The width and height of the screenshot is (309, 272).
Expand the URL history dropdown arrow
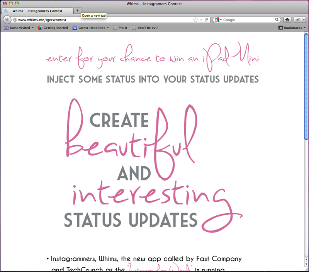201,20
